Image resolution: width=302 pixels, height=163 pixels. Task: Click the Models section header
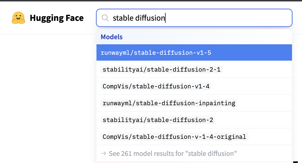(x=112, y=37)
